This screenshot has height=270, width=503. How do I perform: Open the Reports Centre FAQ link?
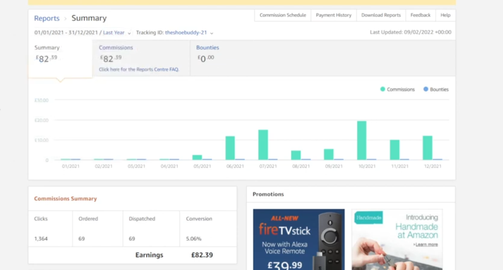(x=139, y=70)
